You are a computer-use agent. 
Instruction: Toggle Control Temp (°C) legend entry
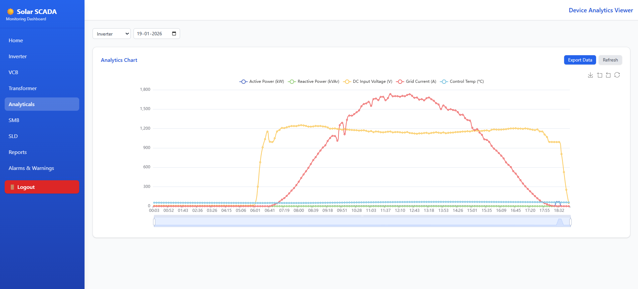pos(462,81)
